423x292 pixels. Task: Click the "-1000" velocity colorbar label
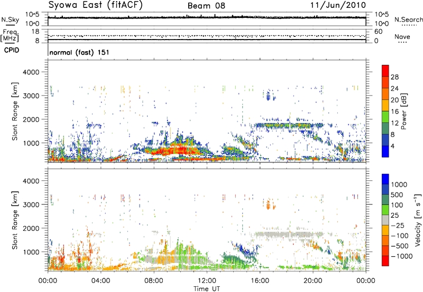coord(402,256)
